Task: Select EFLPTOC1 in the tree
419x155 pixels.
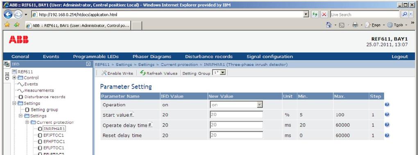Action: click(x=54, y=148)
